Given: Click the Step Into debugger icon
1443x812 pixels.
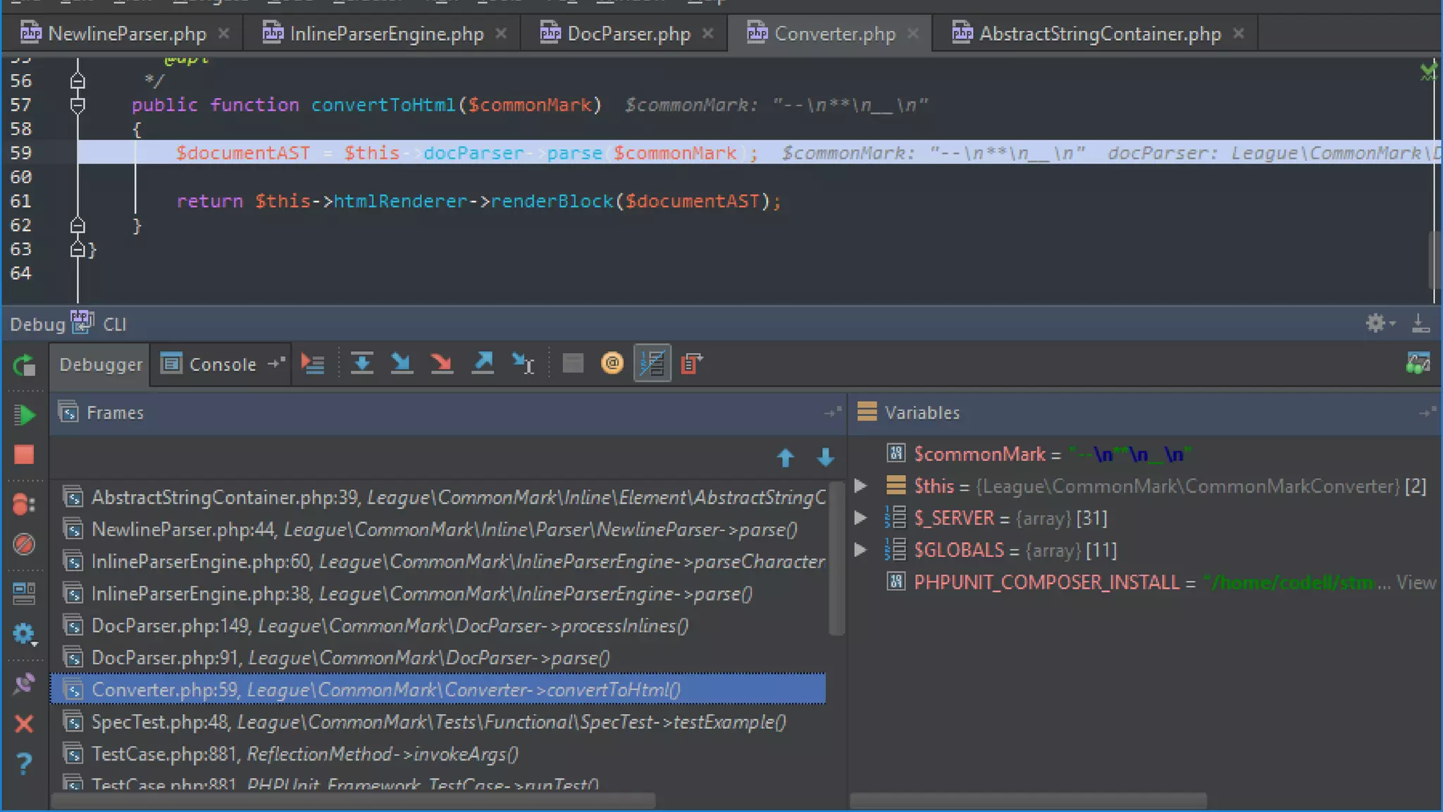Looking at the screenshot, I should point(402,364).
